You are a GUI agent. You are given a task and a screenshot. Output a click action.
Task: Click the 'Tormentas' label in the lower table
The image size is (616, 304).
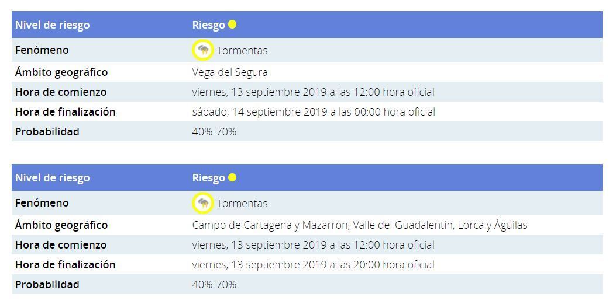242,204
